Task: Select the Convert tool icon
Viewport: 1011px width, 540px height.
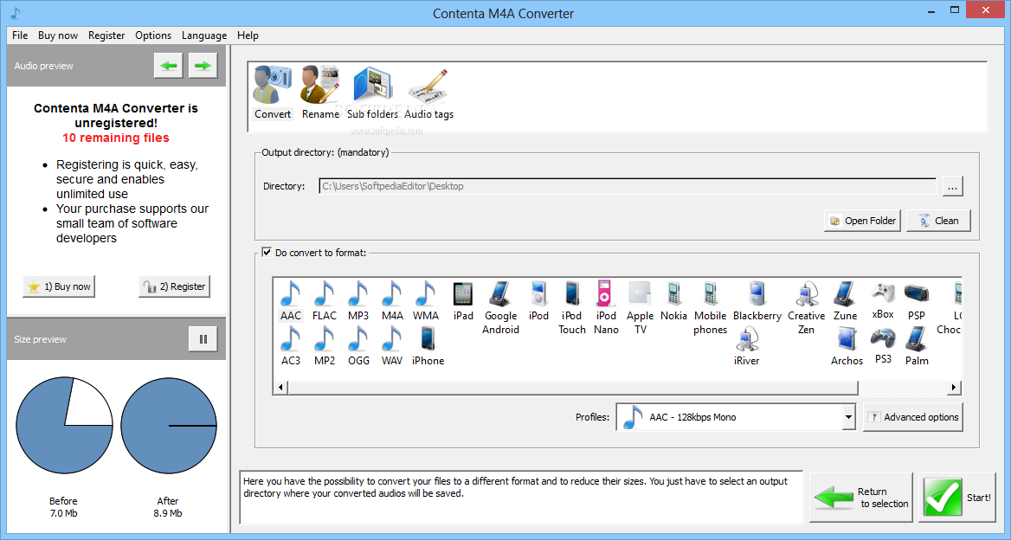Action: pos(272,93)
